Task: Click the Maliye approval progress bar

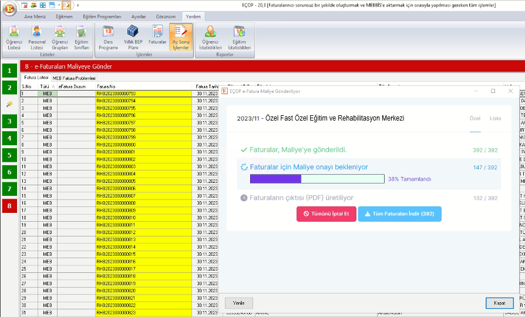Action: (317, 179)
